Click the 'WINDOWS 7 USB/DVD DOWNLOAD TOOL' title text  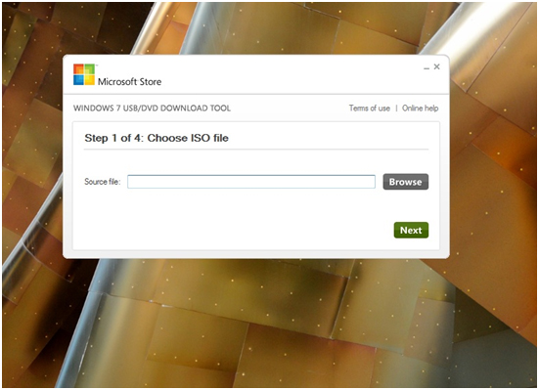pyautogui.click(x=152, y=108)
